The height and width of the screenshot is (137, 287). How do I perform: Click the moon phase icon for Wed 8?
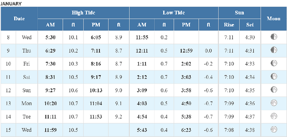tap(274, 37)
